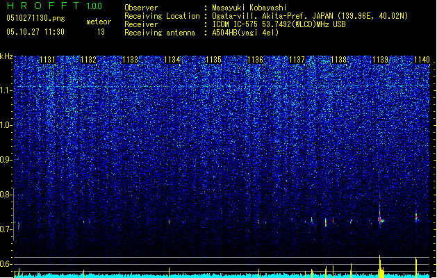Click the antenna text A504HB(yagi 4el)
The image size is (437, 278).
coord(245,33)
